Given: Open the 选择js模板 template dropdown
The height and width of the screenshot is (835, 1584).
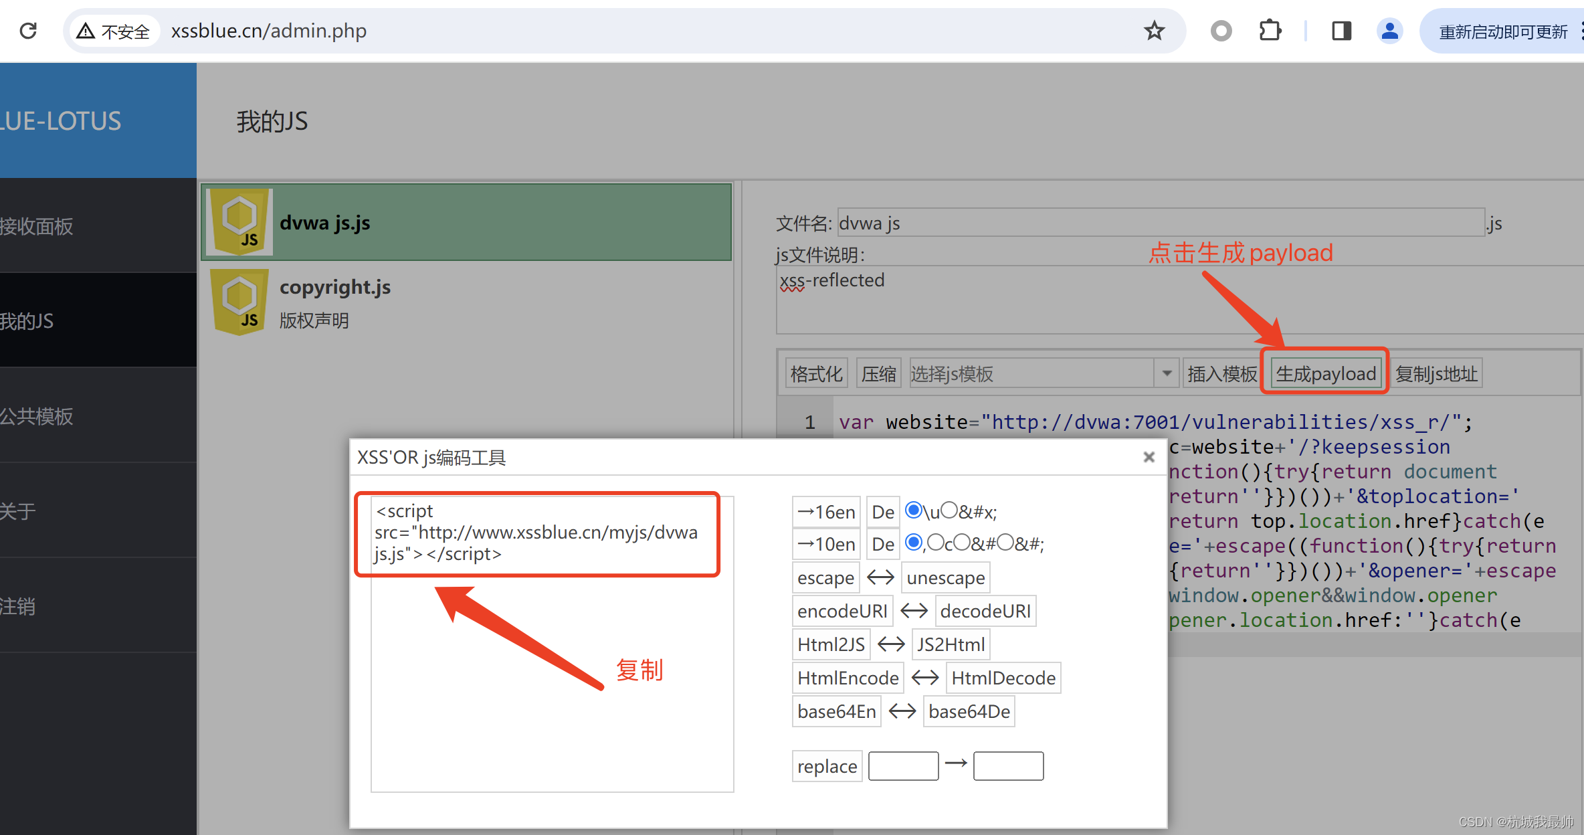Looking at the screenshot, I should pos(1043,373).
